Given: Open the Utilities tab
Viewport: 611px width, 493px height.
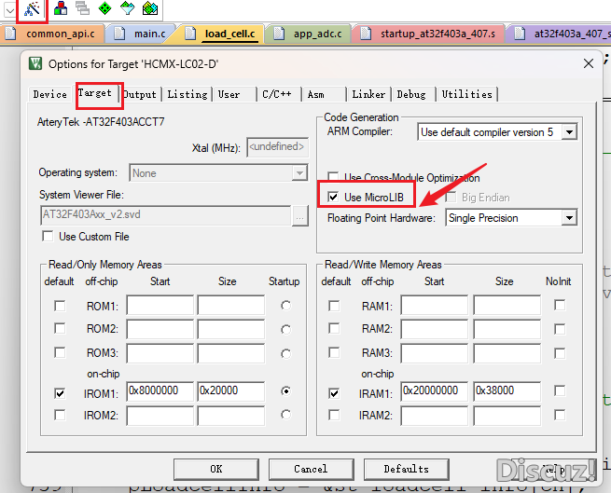Looking at the screenshot, I should point(466,95).
